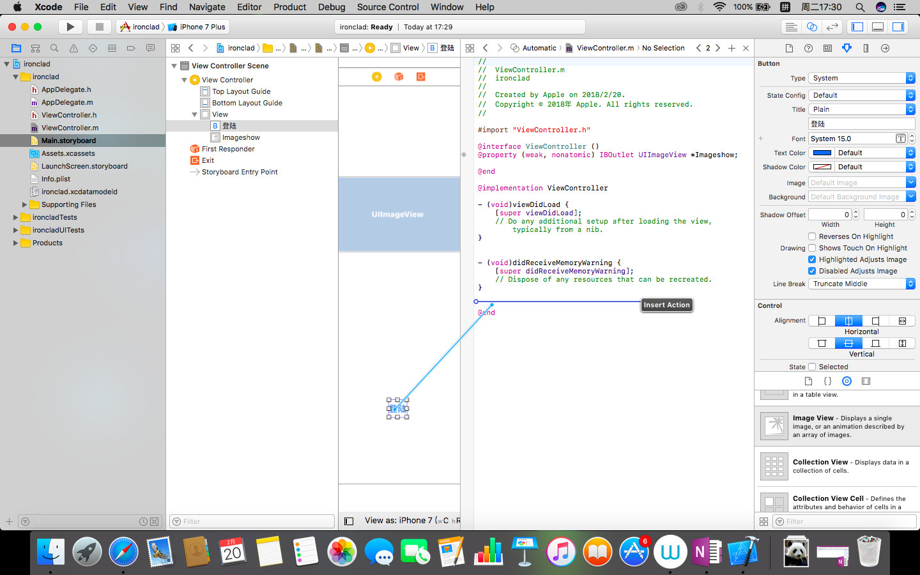Viewport: 920px width, 575px height.
Task: Show the standard editor
Action: coord(791,27)
